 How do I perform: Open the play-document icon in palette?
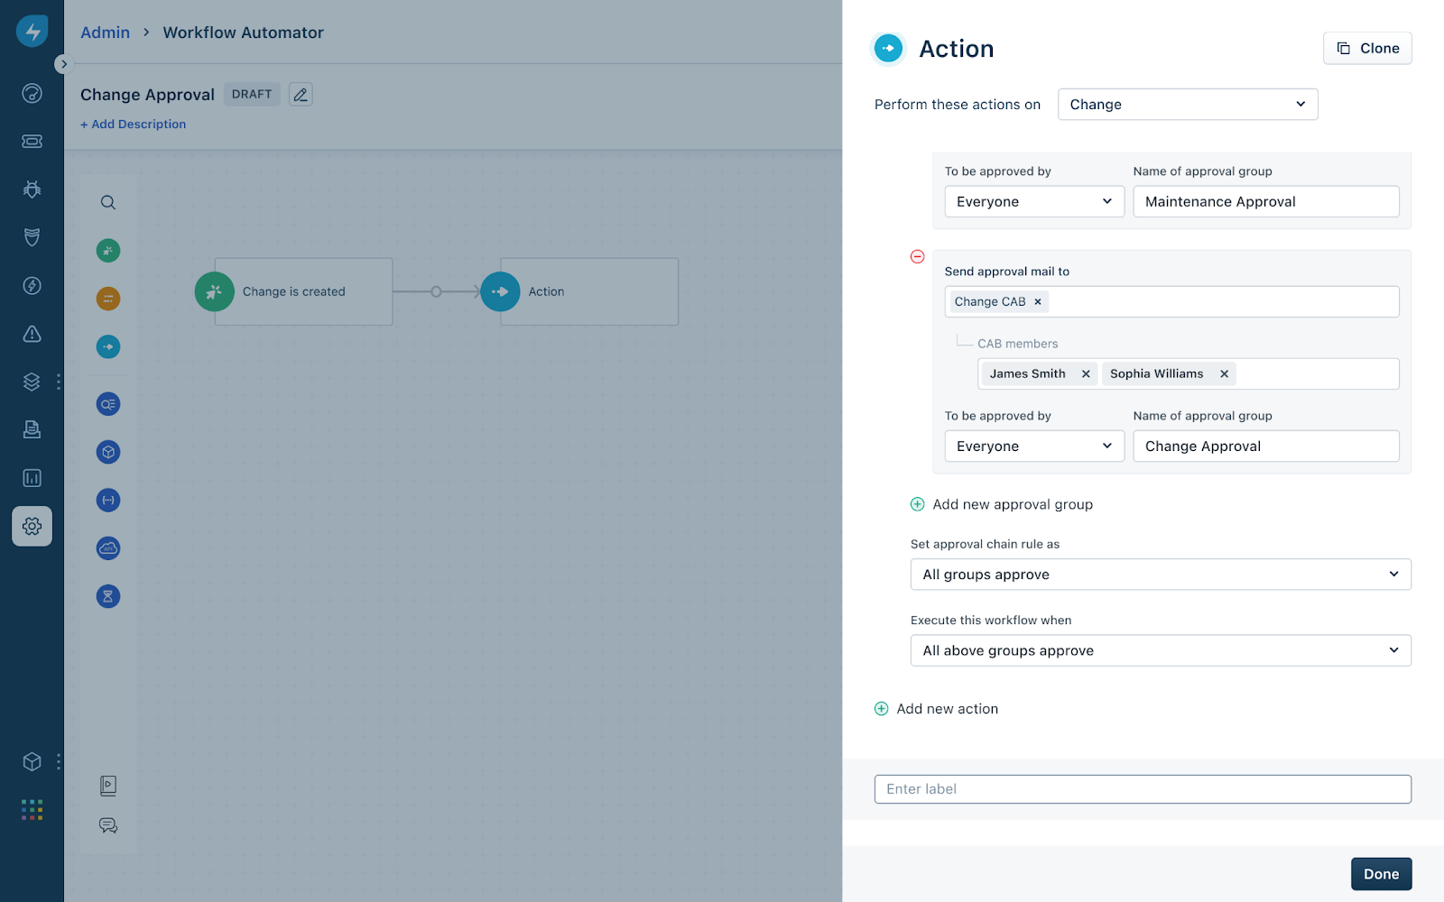coord(108,786)
